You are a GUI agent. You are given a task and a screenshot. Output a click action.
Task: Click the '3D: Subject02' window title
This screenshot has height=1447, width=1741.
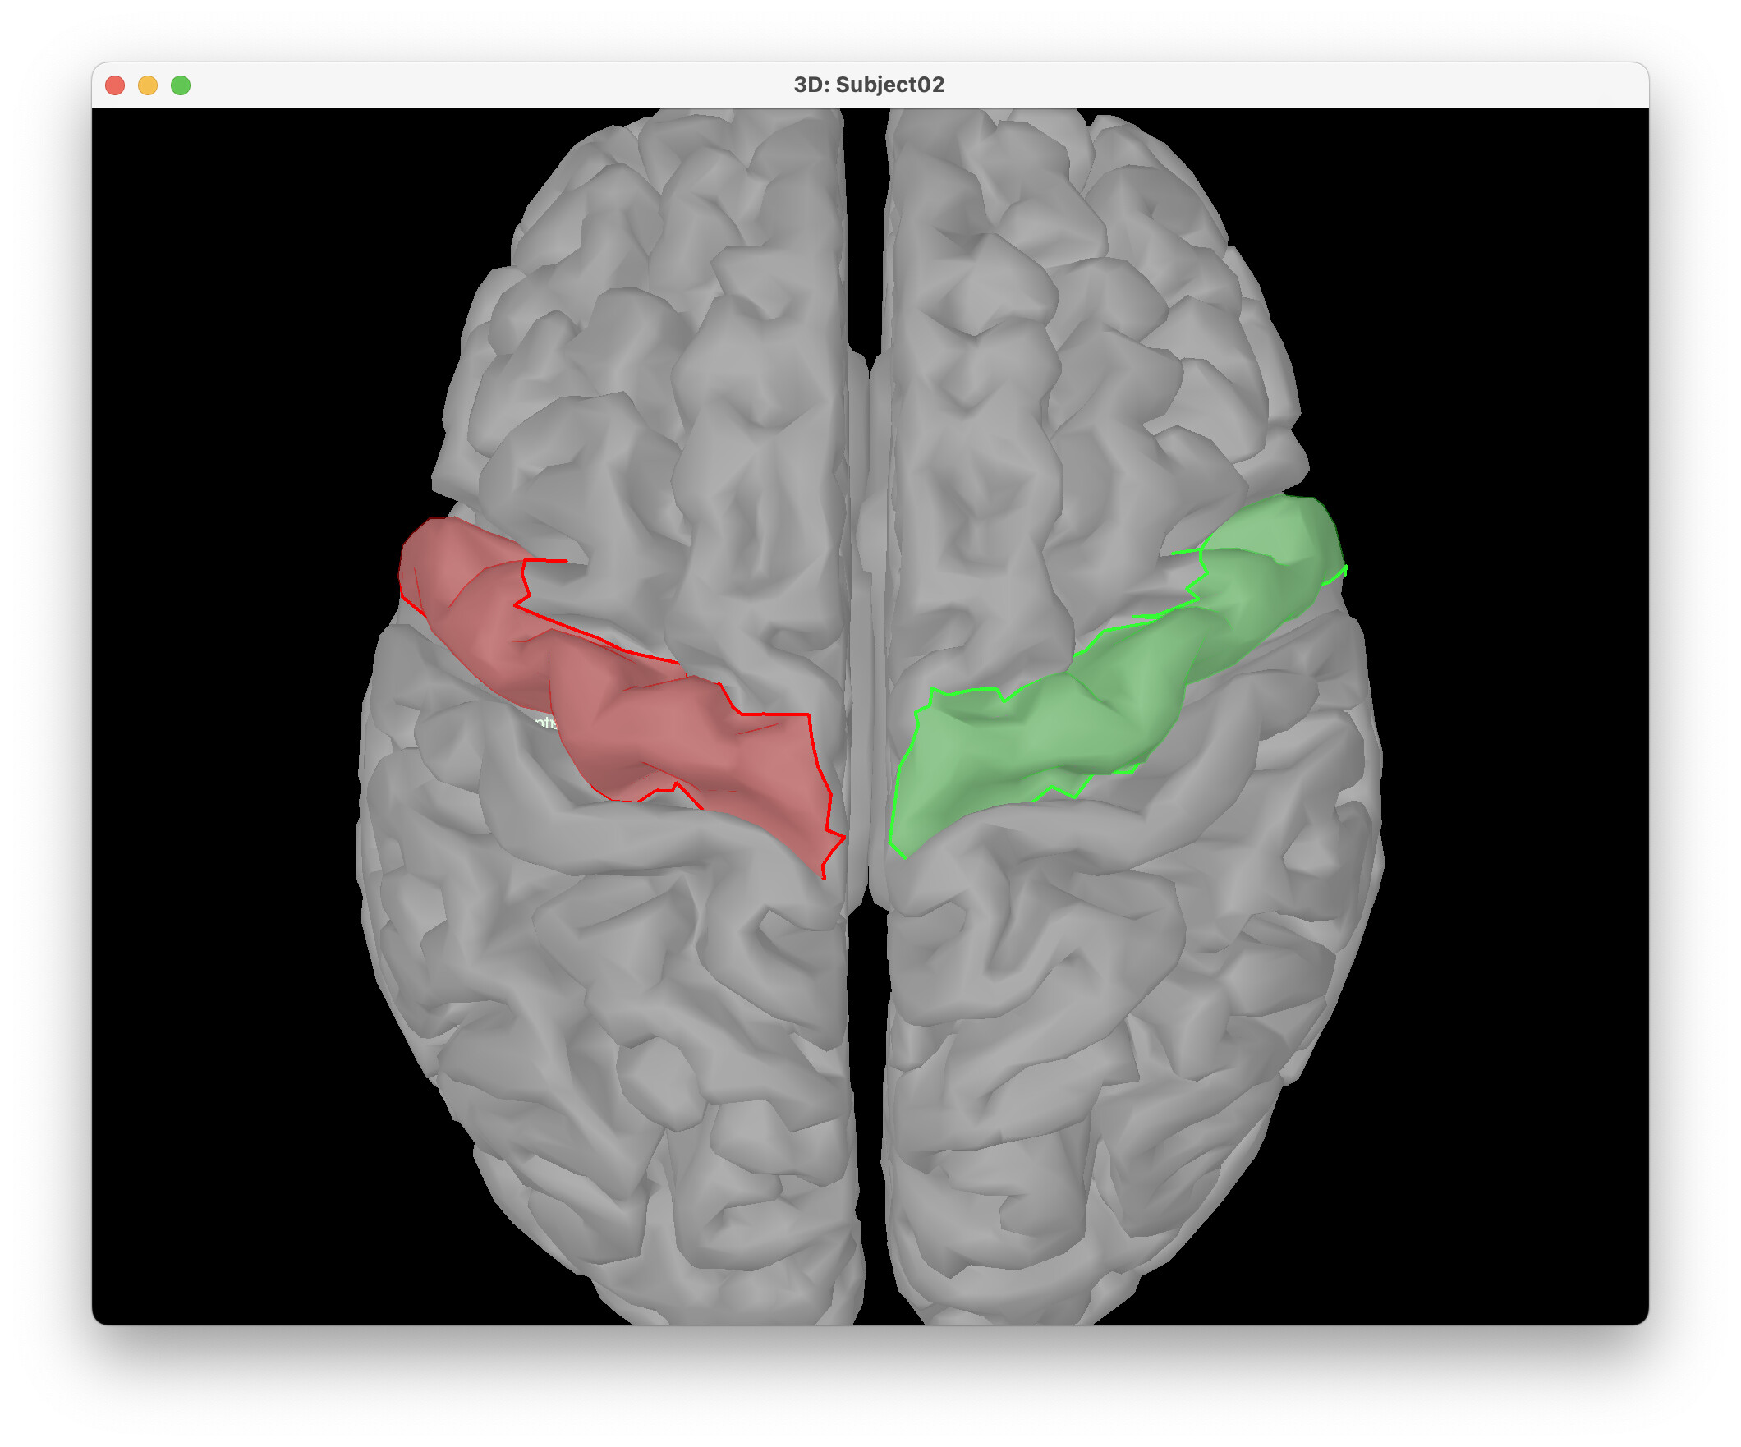869,85
